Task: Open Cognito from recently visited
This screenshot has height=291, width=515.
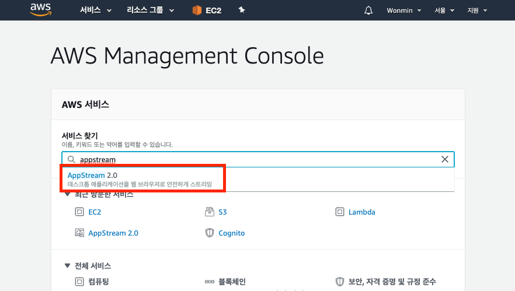Action: click(232, 233)
